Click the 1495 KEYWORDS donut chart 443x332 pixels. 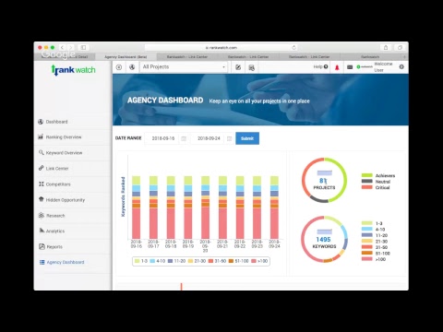[324, 240]
